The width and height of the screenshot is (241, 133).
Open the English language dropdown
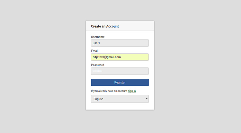click(x=120, y=99)
